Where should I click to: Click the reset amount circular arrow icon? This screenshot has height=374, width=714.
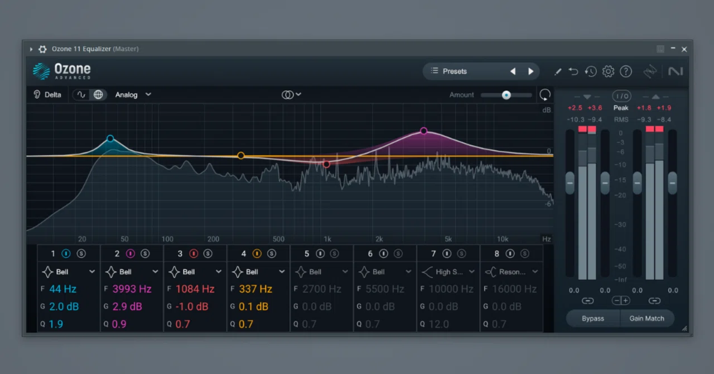pos(545,95)
